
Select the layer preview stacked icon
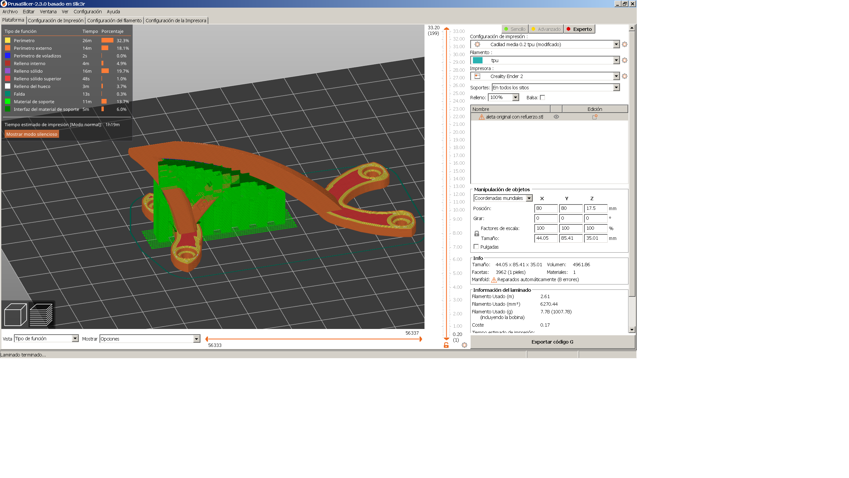click(x=41, y=314)
